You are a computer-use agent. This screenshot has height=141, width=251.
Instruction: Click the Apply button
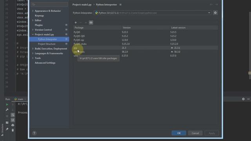pos(212,133)
